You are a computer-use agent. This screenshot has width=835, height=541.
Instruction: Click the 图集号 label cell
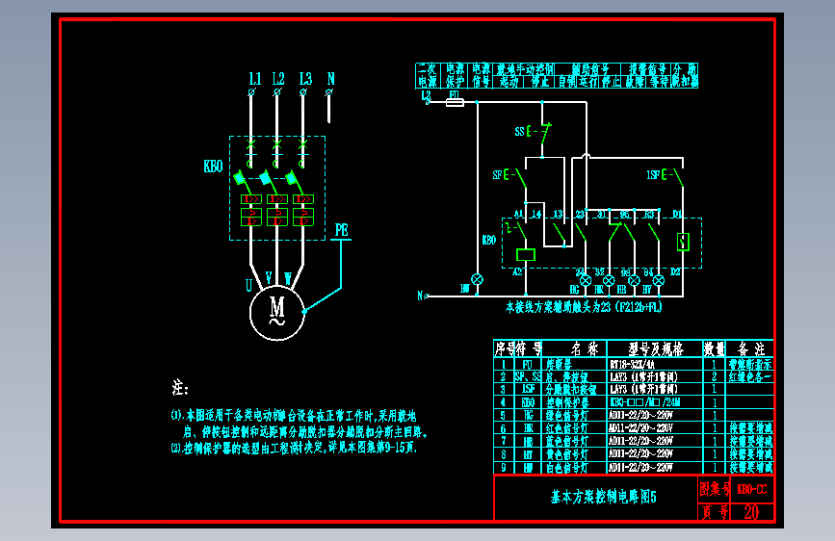click(714, 489)
